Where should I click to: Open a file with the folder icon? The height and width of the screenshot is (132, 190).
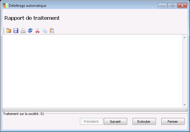[x=9, y=31]
